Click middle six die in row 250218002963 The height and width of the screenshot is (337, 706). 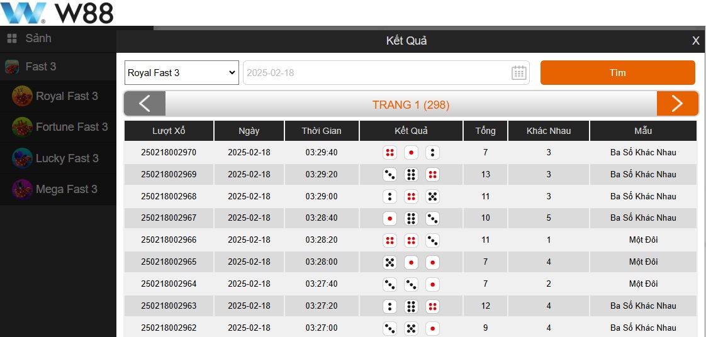pos(411,306)
